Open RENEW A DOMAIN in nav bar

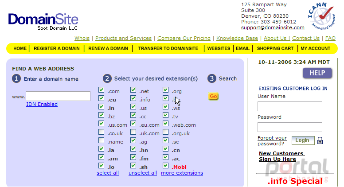[108, 48]
